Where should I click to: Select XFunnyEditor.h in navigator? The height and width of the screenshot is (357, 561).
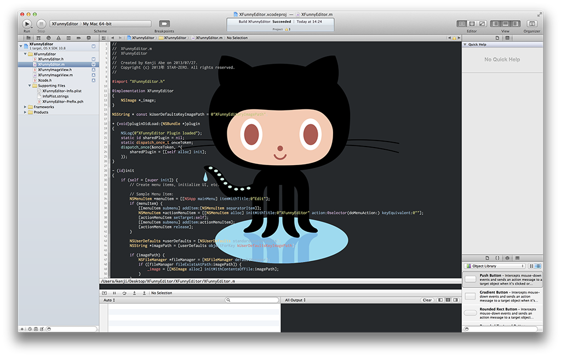[x=50, y=59]
